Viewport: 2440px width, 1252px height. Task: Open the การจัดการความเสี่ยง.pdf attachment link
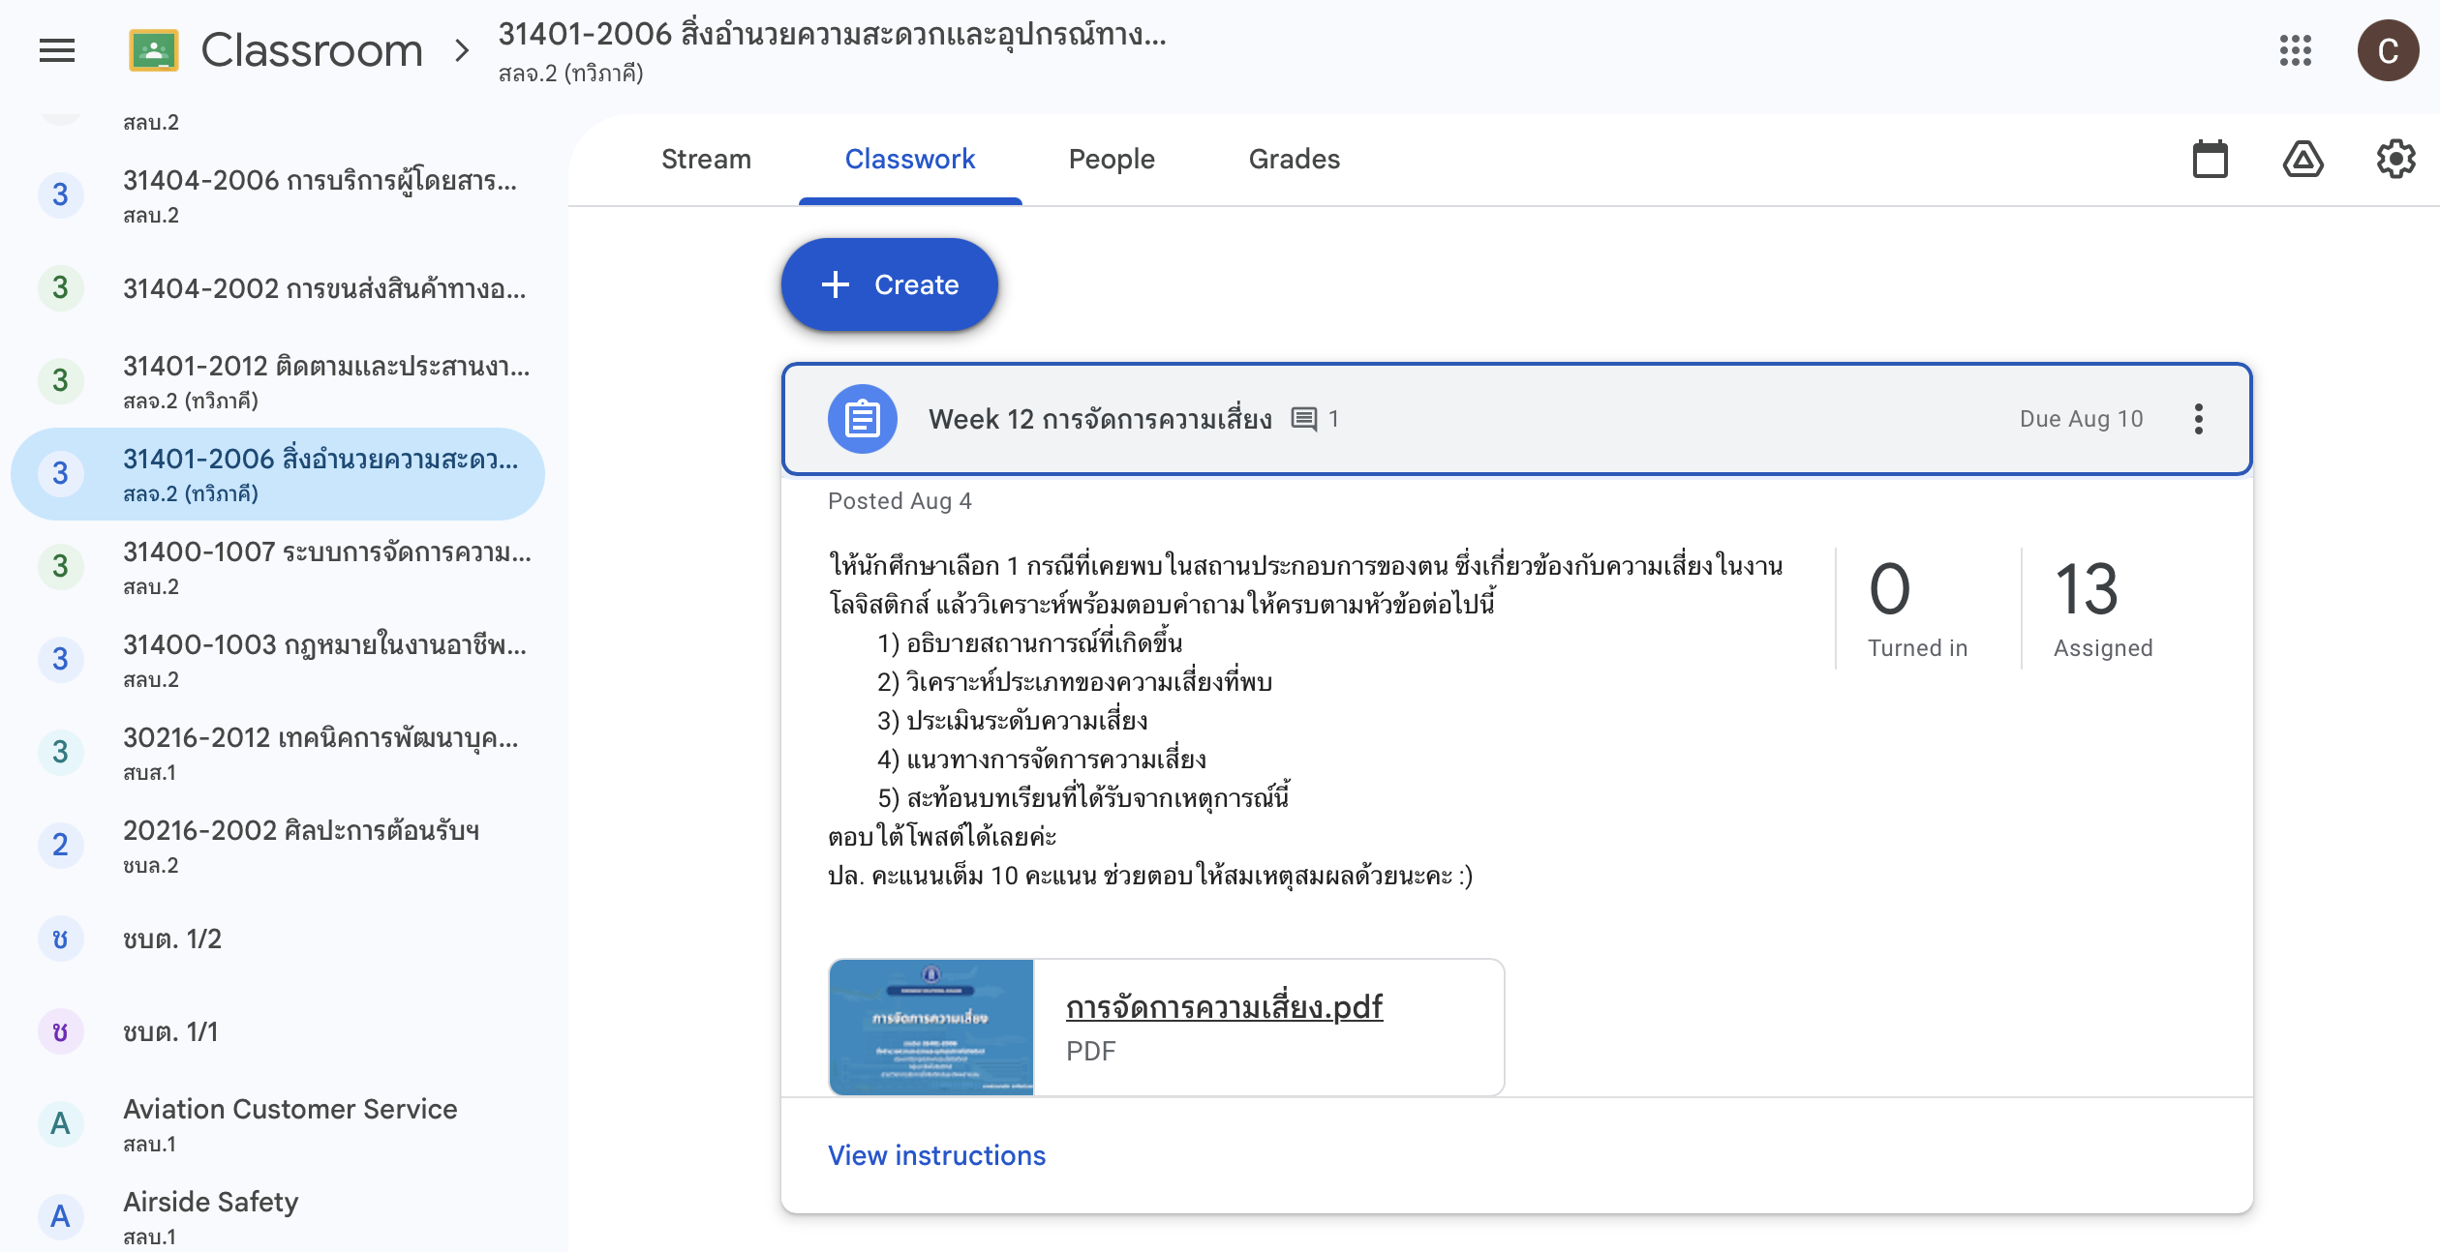[1224, 1007]
